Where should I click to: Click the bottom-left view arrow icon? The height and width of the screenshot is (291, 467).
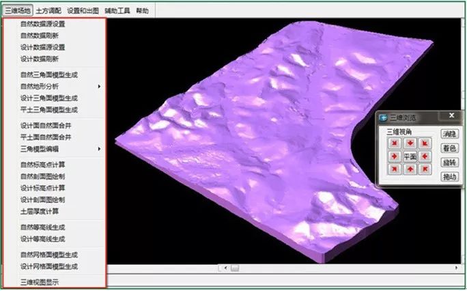pyautogui.click(x=395, y=169)
